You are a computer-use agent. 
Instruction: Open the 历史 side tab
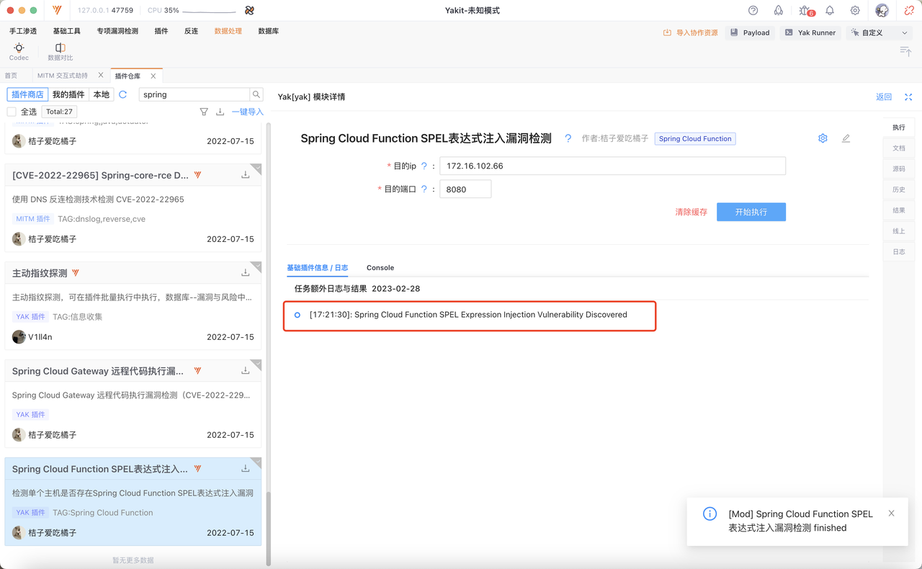(899, 189)
